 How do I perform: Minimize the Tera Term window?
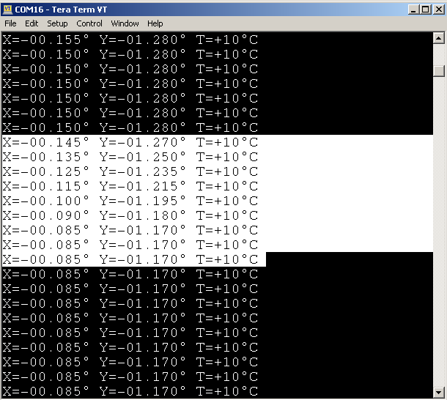(x=413, y=10)
